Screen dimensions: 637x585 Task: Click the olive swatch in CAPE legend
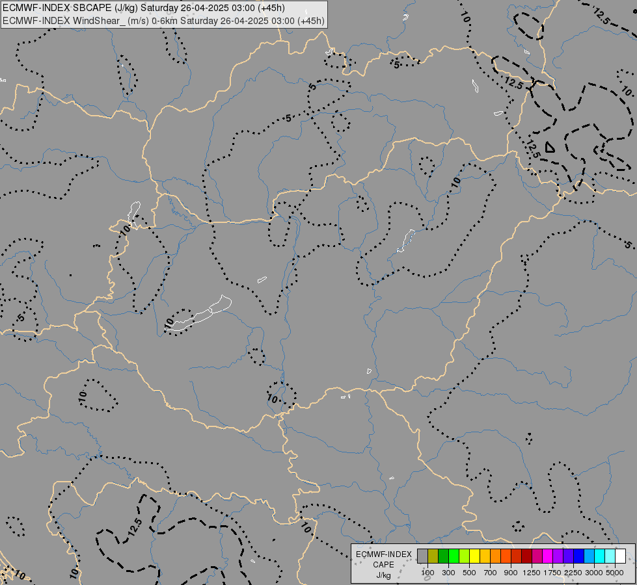click(x=433, y=556)
